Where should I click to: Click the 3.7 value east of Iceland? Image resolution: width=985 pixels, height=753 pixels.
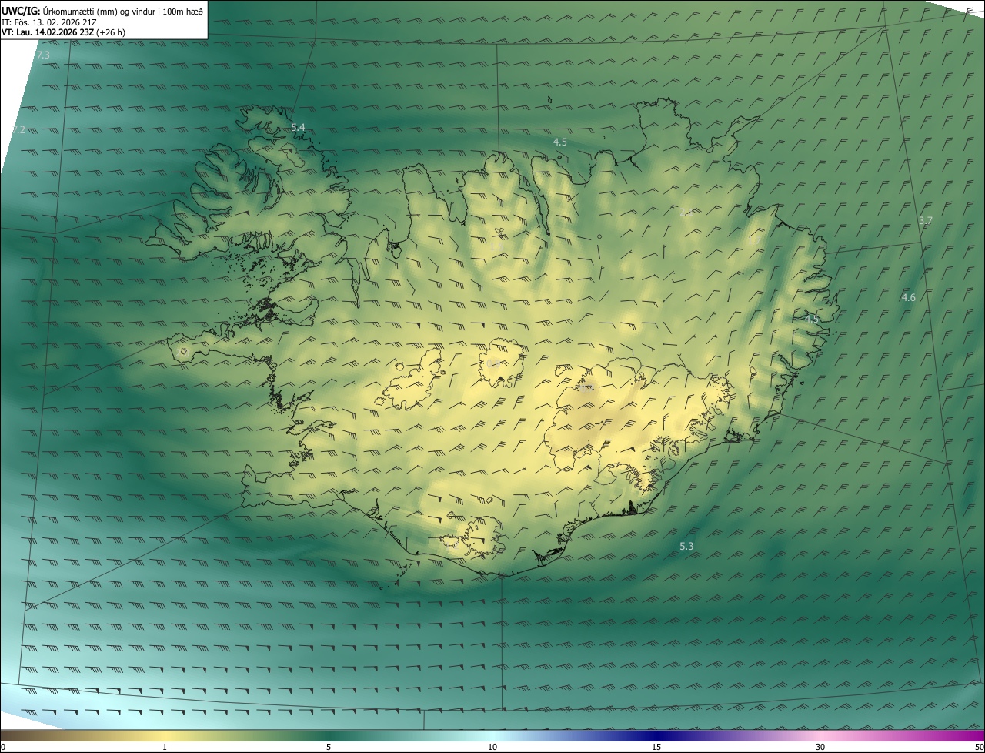926,221
